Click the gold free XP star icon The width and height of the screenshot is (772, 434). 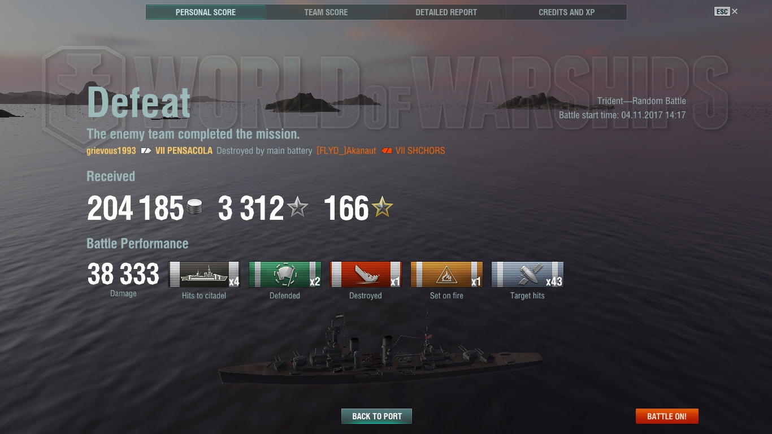pyautogui.click(x=382, y=207)
